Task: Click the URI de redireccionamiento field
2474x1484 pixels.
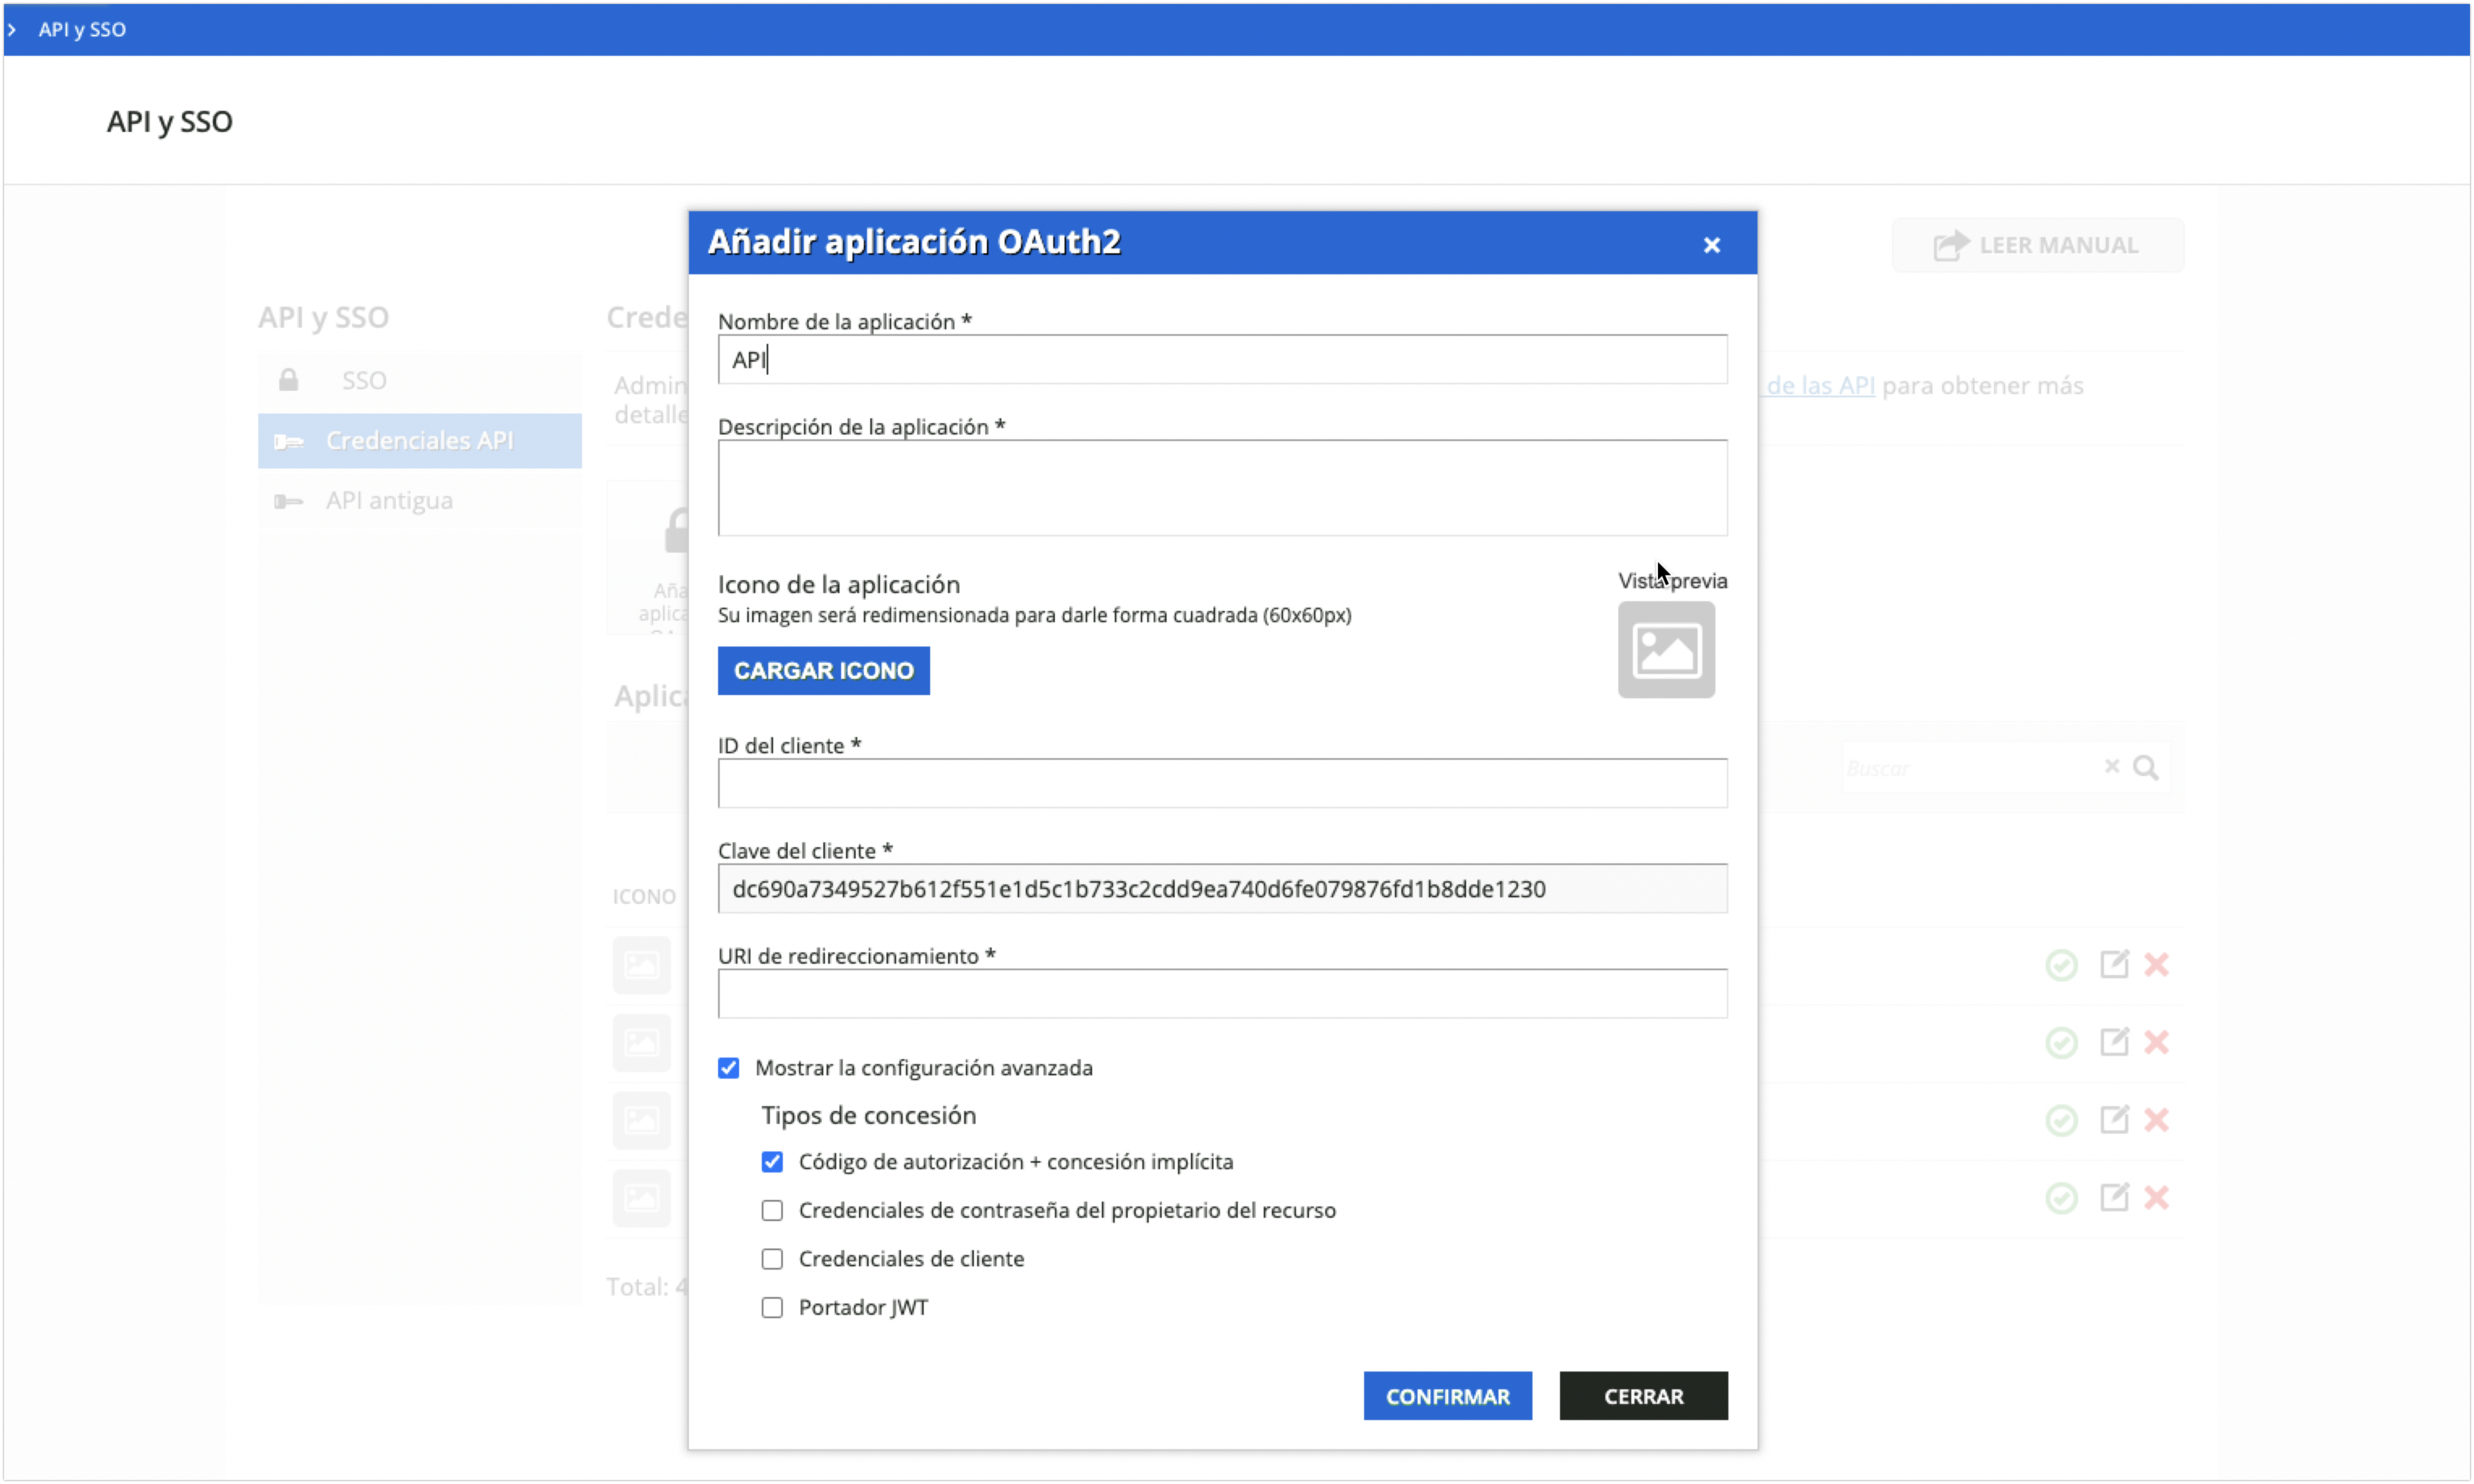Action: [x=1222, y=994]
